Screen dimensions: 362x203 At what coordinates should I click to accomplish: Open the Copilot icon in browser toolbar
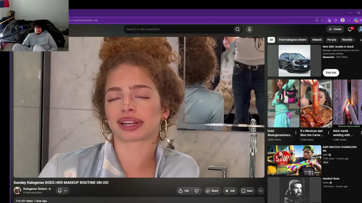click(356, 20)
